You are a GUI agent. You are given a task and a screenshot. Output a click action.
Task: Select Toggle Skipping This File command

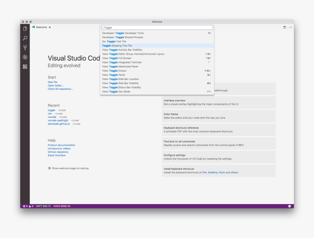(x=157, y=46)
